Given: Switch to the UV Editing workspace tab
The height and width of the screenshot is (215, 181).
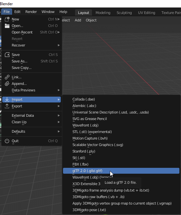Looking at the screenshot, I should (x=147, y=13).
